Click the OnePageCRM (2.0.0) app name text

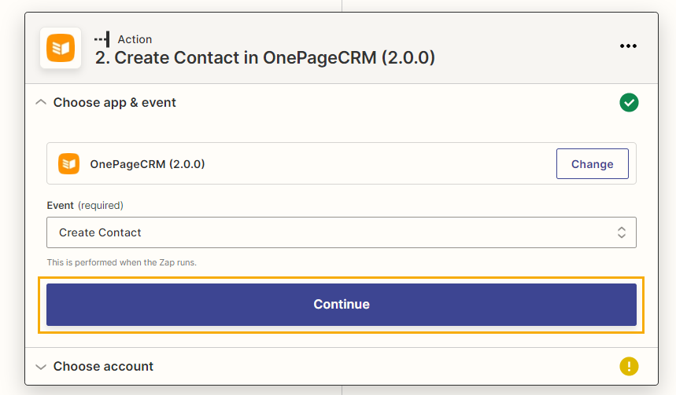[147, 164]
